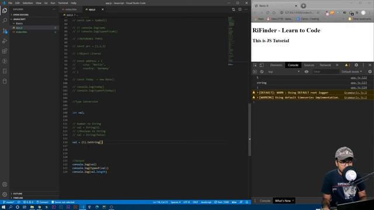
Task: Click the console Filter input field
Action: click(325, 72)
